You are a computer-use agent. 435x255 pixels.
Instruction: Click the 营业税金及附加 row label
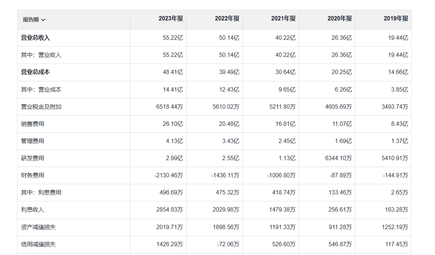(41, 107)
